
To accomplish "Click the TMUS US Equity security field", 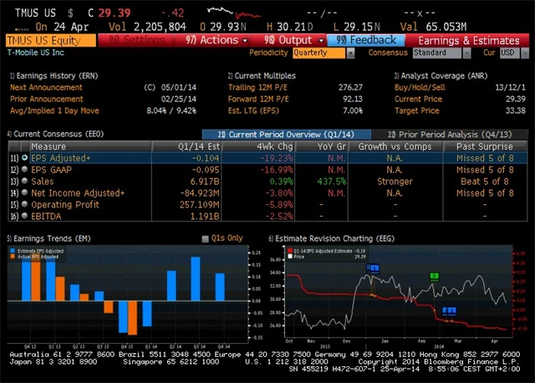I will point(50,41).
